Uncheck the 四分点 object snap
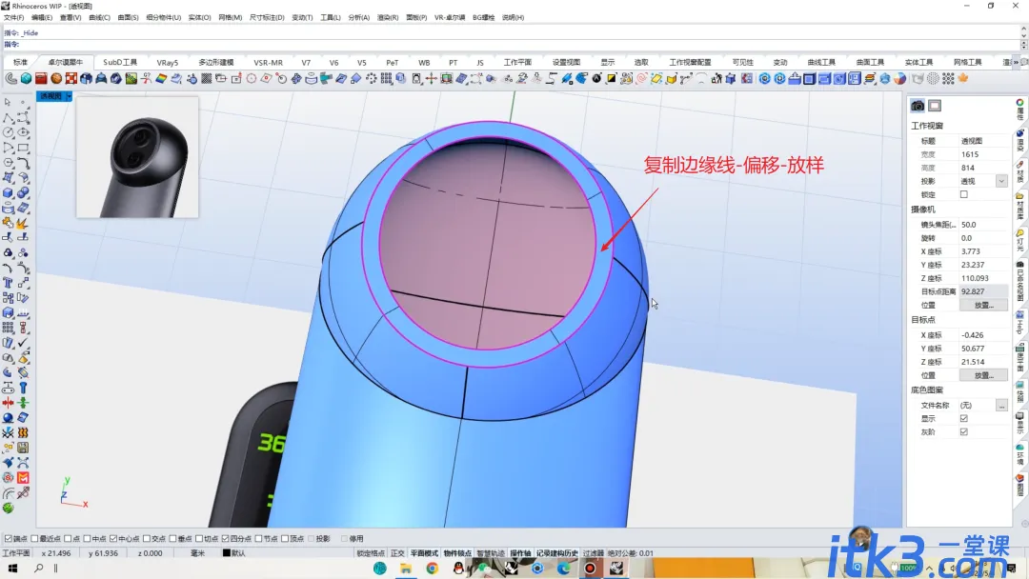 tap(225, 539)
